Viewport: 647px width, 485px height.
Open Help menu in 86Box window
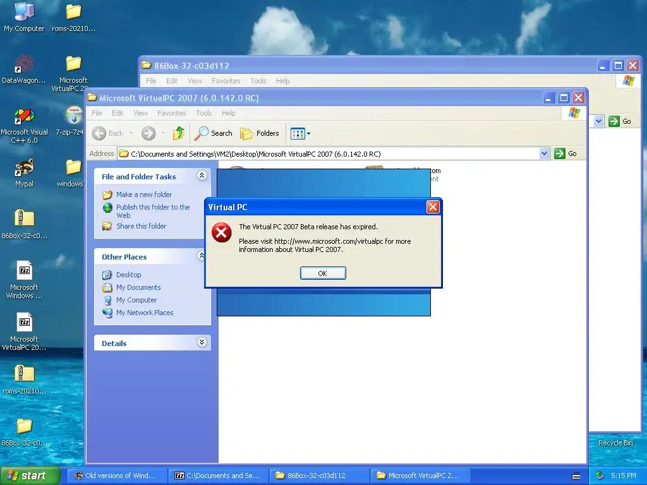(282, 81)
